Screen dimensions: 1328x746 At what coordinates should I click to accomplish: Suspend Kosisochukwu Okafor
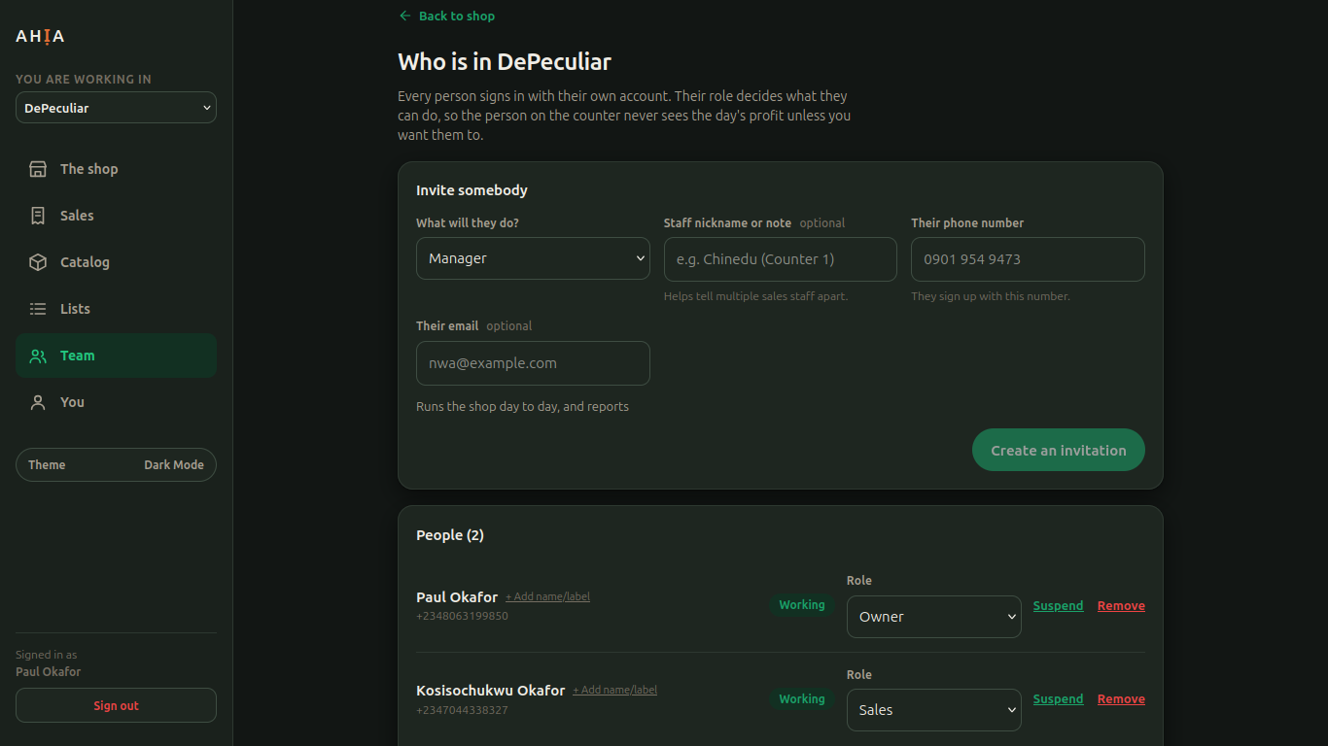coord(1058,698)
